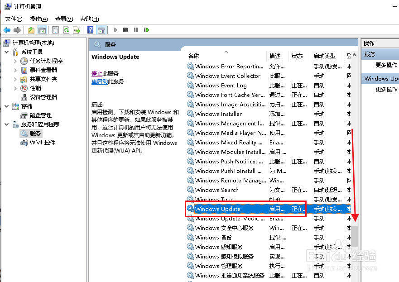This screenshot has width=399, height=282.
Task: Collapse the 服务和应用程序 node
Action: click(x=7, y=124)
